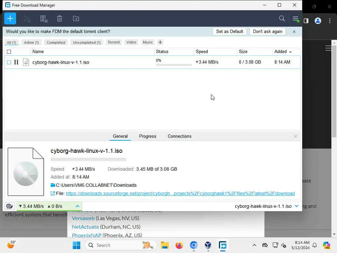Click progress bar in General details panel
The width and height of the screenshot is (337, 253).
tap(89, 159)
